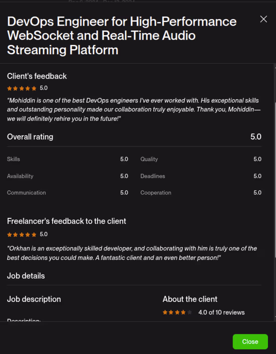Dismiss the dialog with the X icon
The image size is (276, 354).
(263, 19)
